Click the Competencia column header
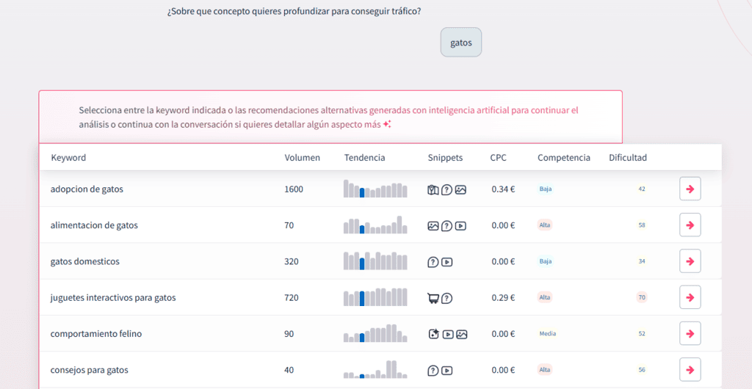 564,158
